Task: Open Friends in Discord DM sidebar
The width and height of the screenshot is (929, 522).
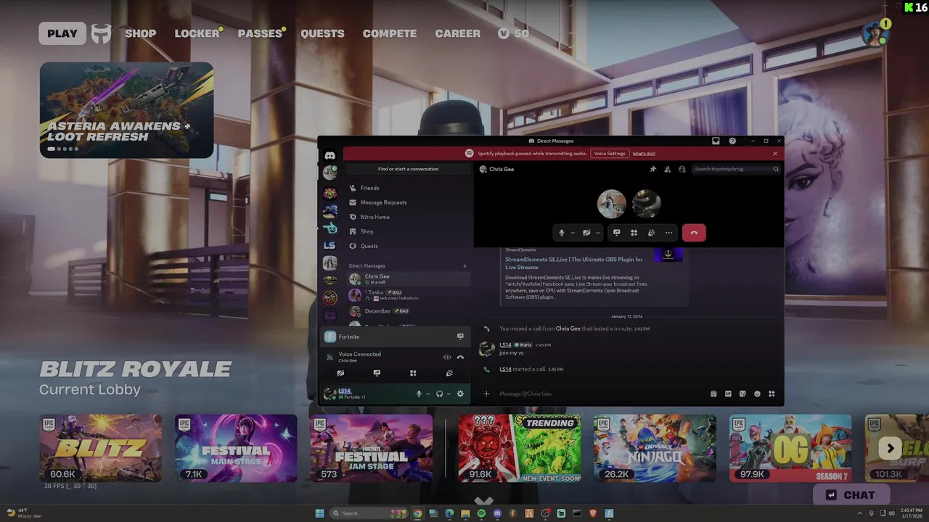Action: pyautogui.click(x=408, y=188)
